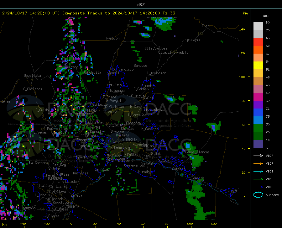Click the Catitas label

point(179,169)
